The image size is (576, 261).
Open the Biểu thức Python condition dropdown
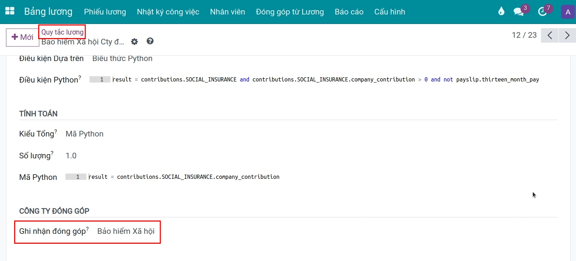point(122,59)
